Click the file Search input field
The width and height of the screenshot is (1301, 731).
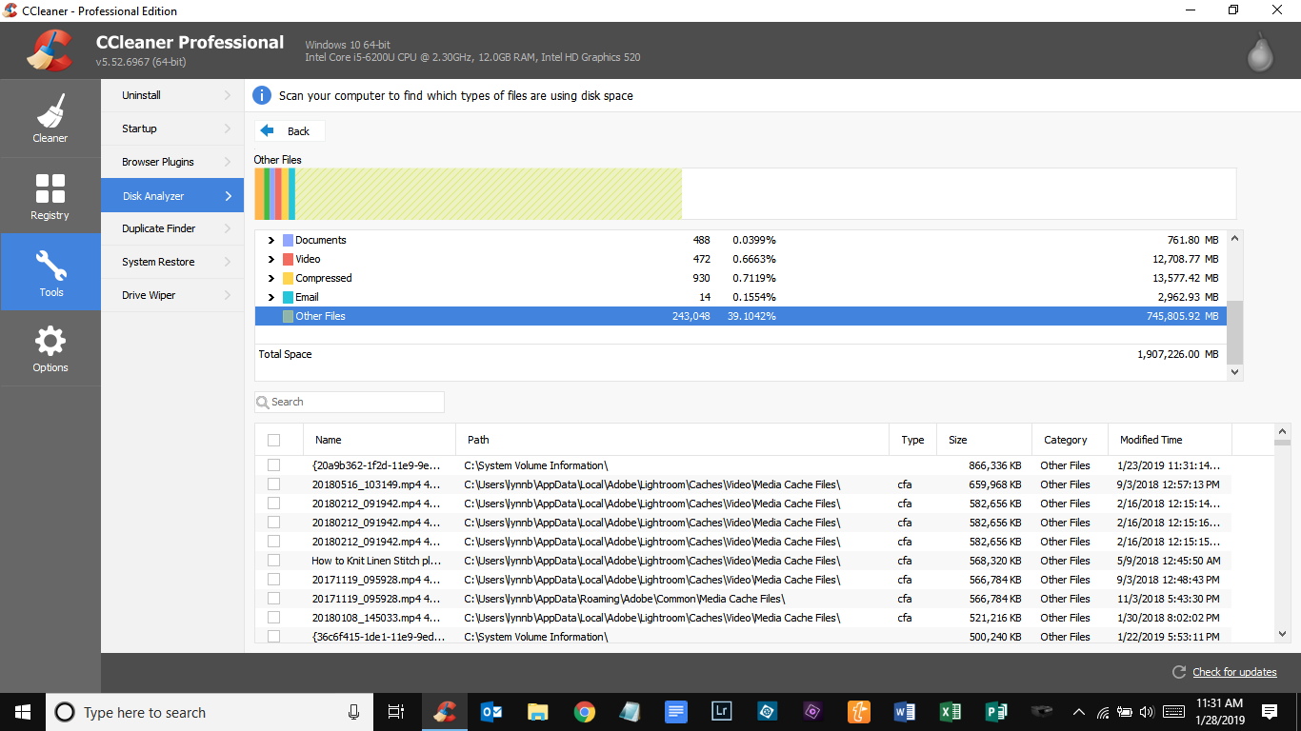point(350,402)
